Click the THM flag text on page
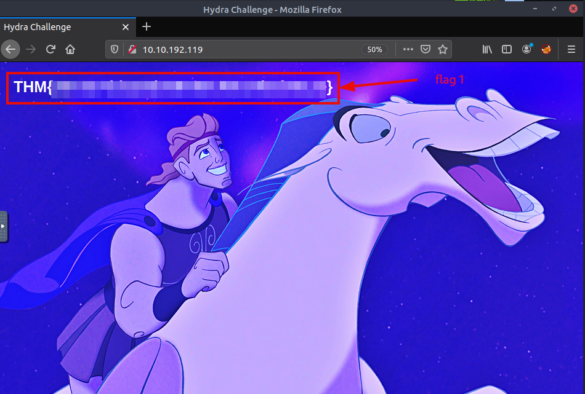 [x=172, y=88]
